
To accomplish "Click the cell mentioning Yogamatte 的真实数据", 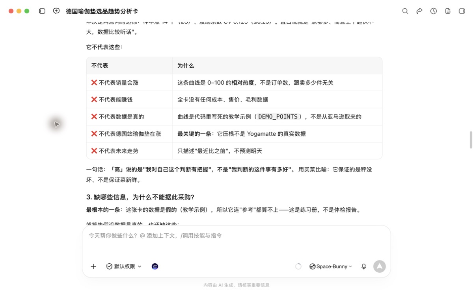I will 277,134.
